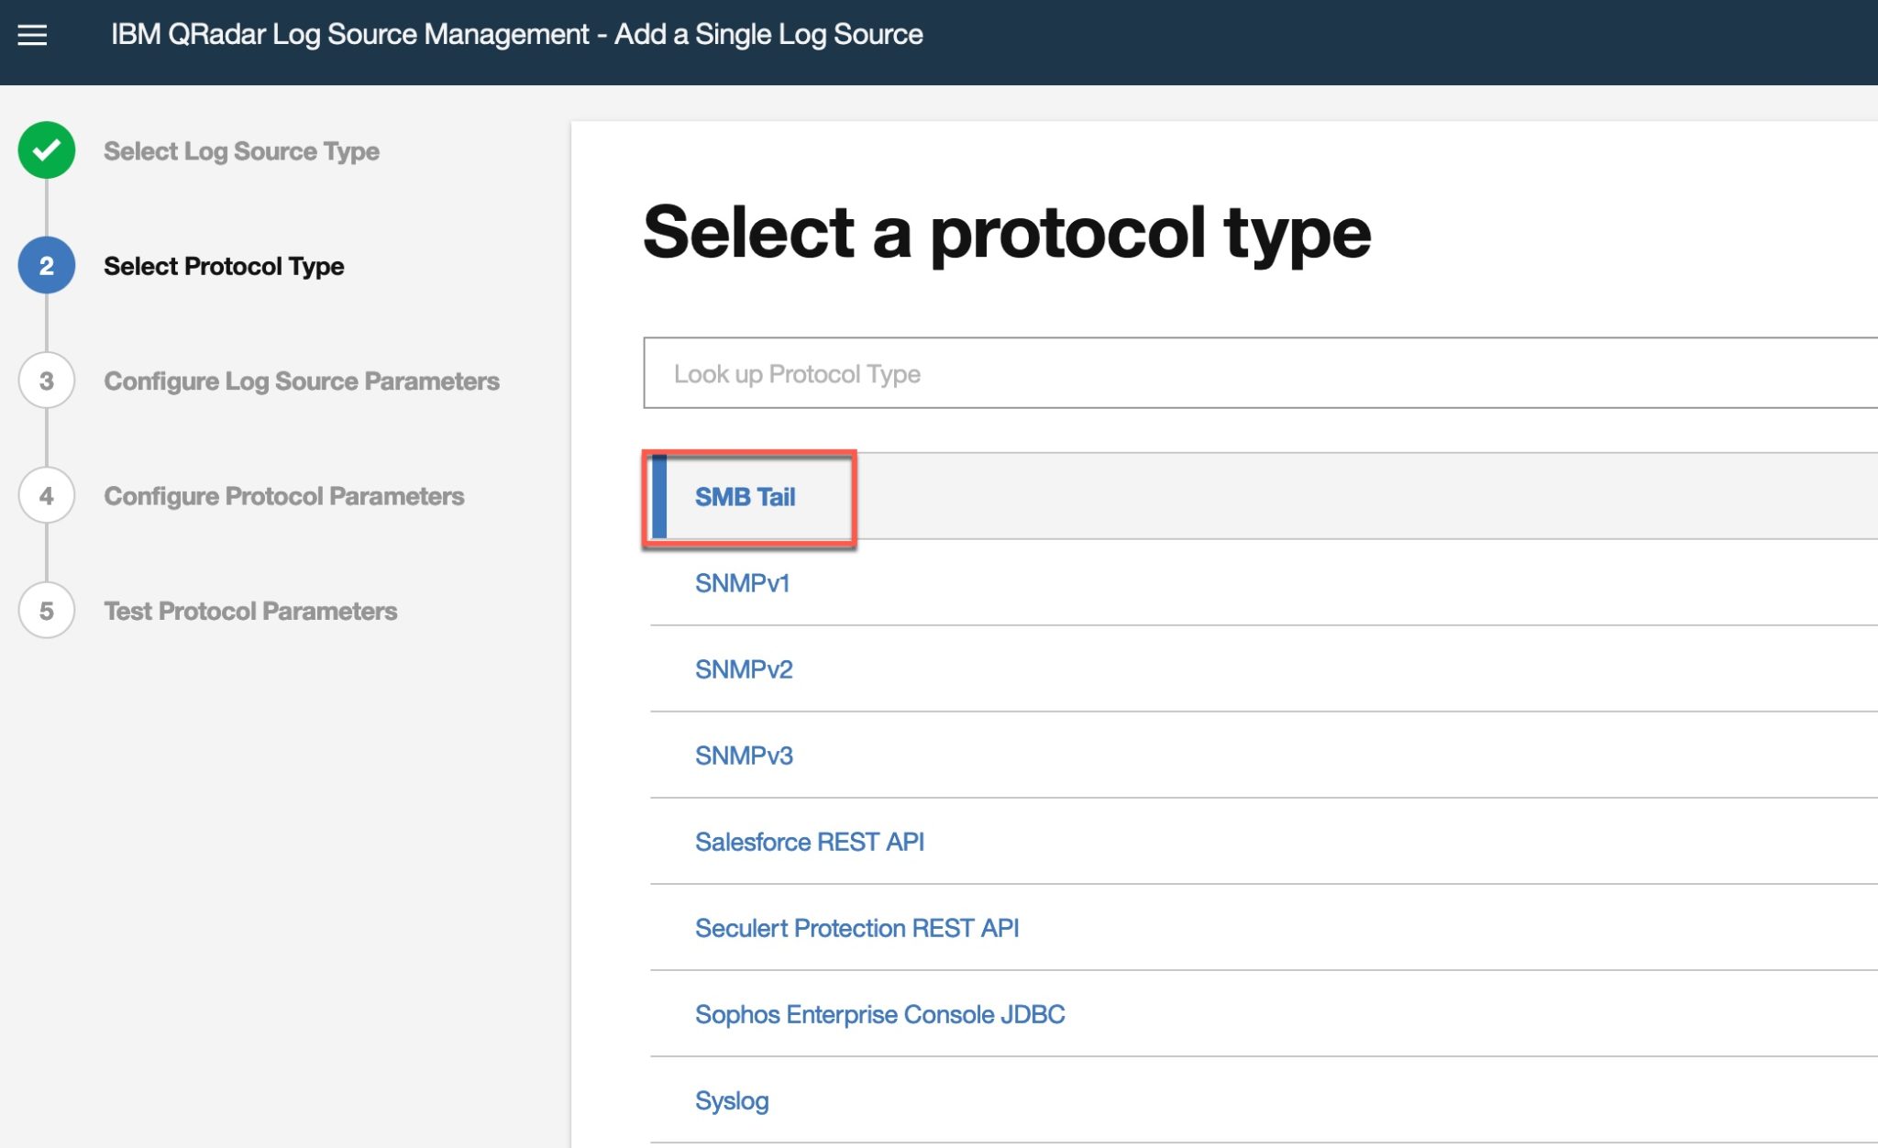Open Configure Log Source Parameters step
1878x1148 pixels.
pyautogui.click(x=301, y=381)
